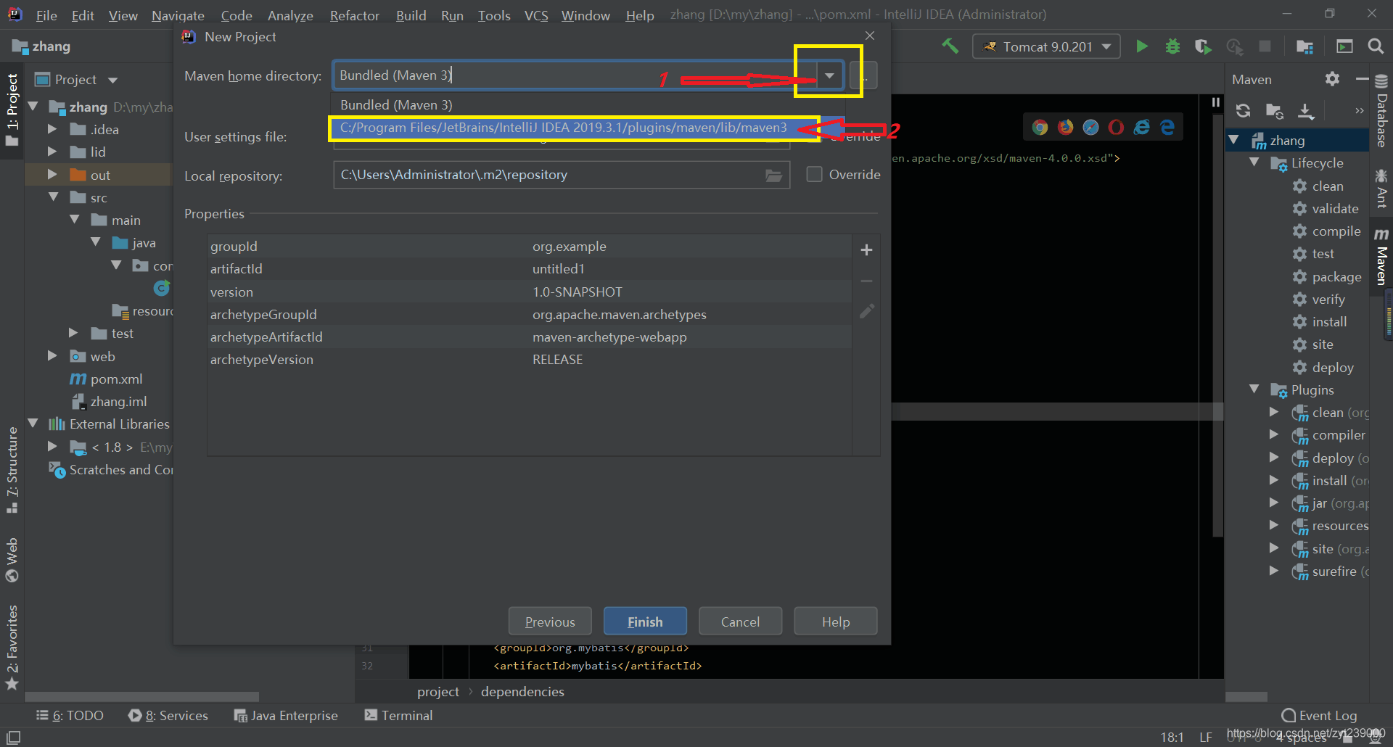Click the dependencies breadcrumb
Image resolution: width=1393 pixels, height=747 pixels.
point(522,692)
